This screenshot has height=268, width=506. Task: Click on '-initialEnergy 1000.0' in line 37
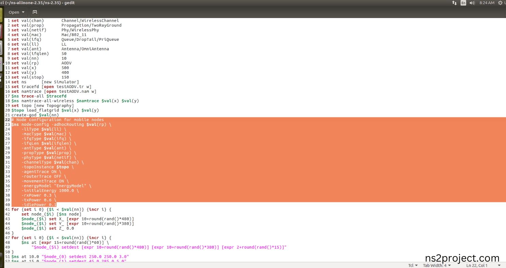[48, 191]
